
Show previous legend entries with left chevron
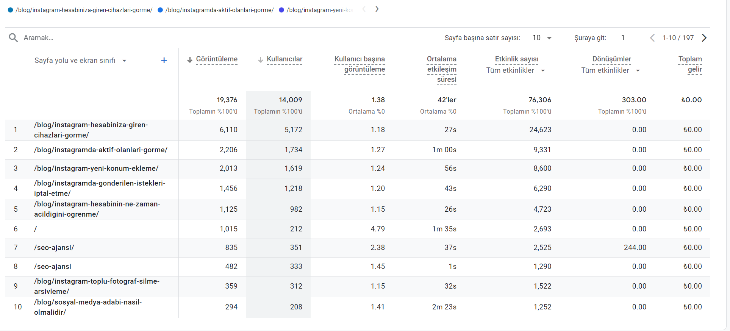pos(364,9)
